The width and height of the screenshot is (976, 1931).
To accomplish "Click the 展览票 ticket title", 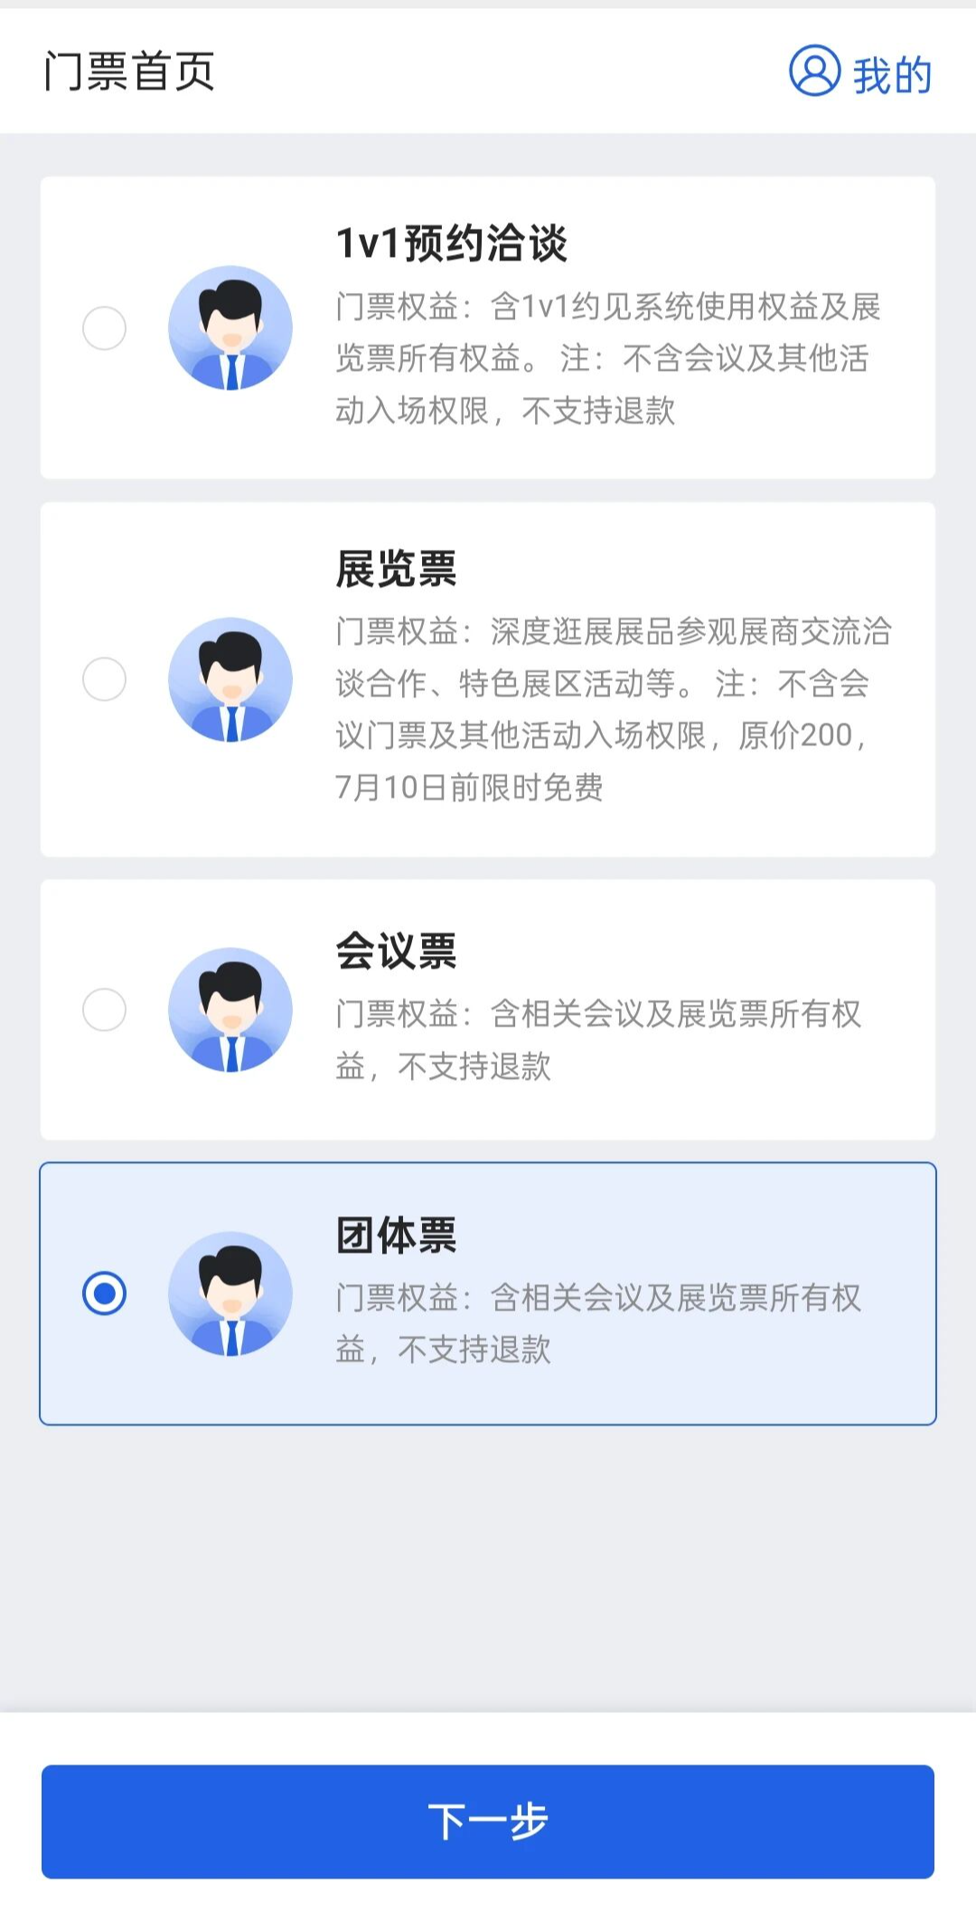I will [x=396, y=569].
